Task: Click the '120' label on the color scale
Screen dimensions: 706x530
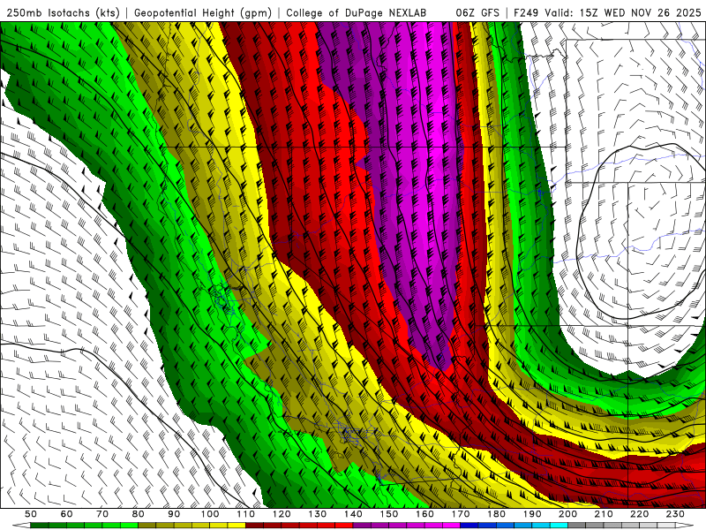Action: pos(282,514)
